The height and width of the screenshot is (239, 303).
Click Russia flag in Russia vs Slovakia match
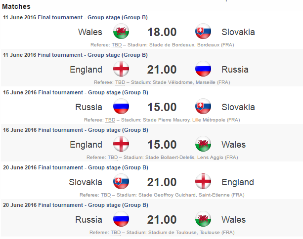(121, 107)
